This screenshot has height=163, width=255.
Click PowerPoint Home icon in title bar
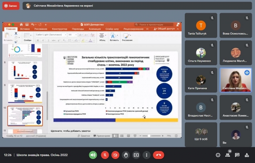point(21,25)
